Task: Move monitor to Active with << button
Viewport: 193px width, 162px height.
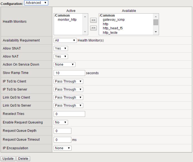Action: [93, 20]
